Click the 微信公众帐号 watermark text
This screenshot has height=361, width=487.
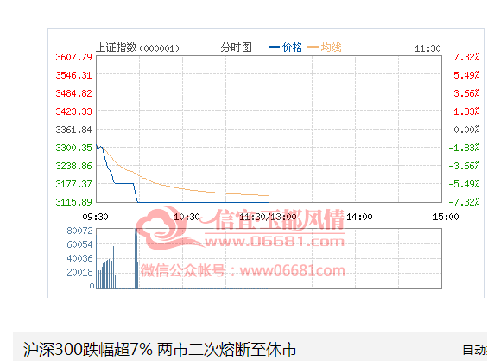click(182, 270)
